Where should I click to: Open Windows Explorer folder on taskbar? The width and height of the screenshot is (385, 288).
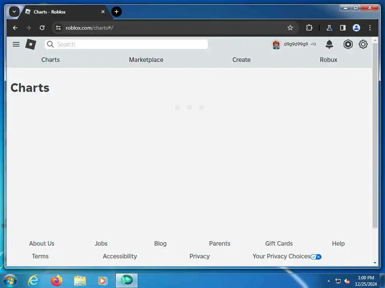80,281
